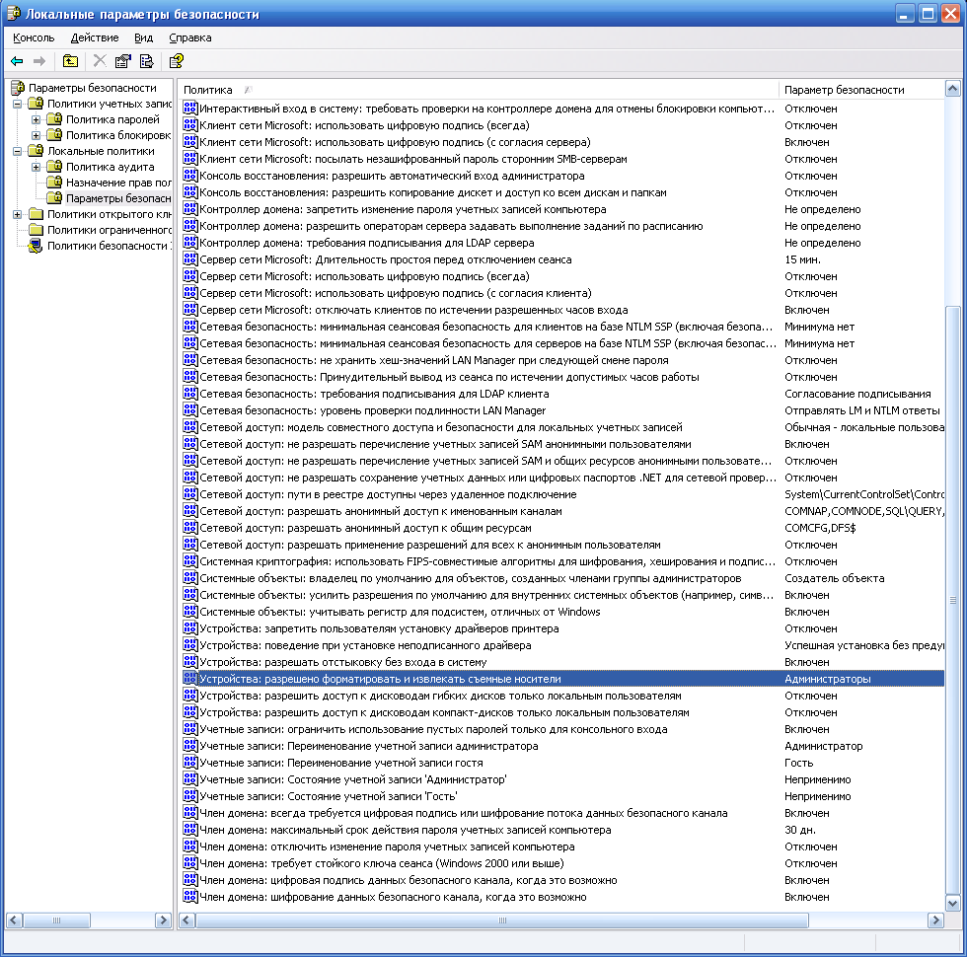Sort by the Политика column header

(479, 90)
